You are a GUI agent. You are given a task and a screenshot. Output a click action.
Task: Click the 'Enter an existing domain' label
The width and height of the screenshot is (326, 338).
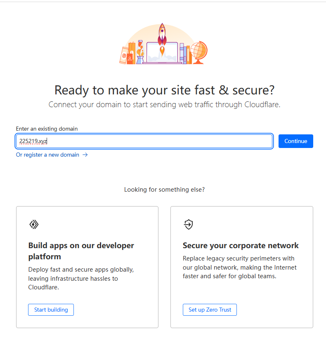tap(47, 129)
